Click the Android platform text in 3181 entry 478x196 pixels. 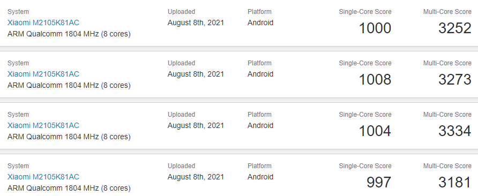(260, 177)
